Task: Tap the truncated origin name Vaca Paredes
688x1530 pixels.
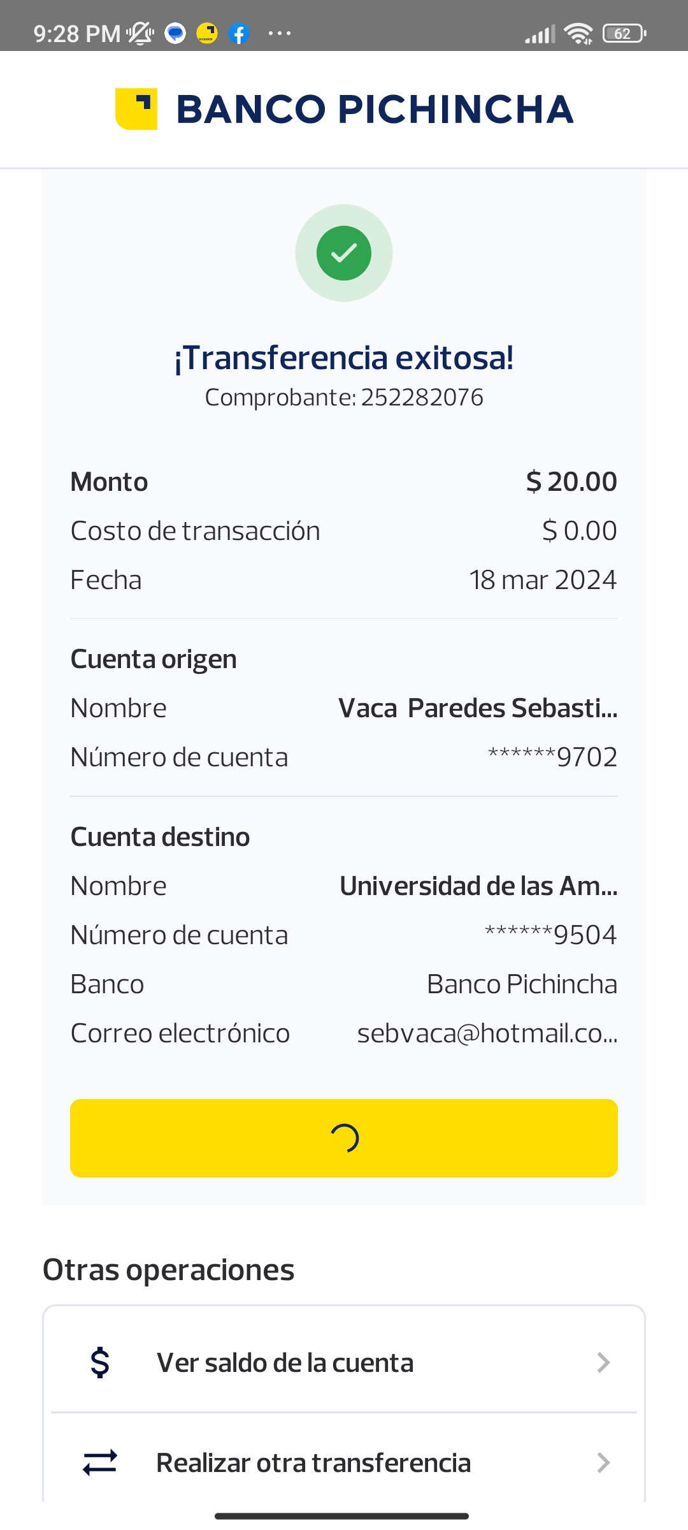Action: [478, 708]
